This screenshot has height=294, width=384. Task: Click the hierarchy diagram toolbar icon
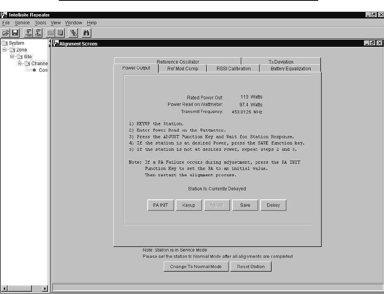pos(73,33)
